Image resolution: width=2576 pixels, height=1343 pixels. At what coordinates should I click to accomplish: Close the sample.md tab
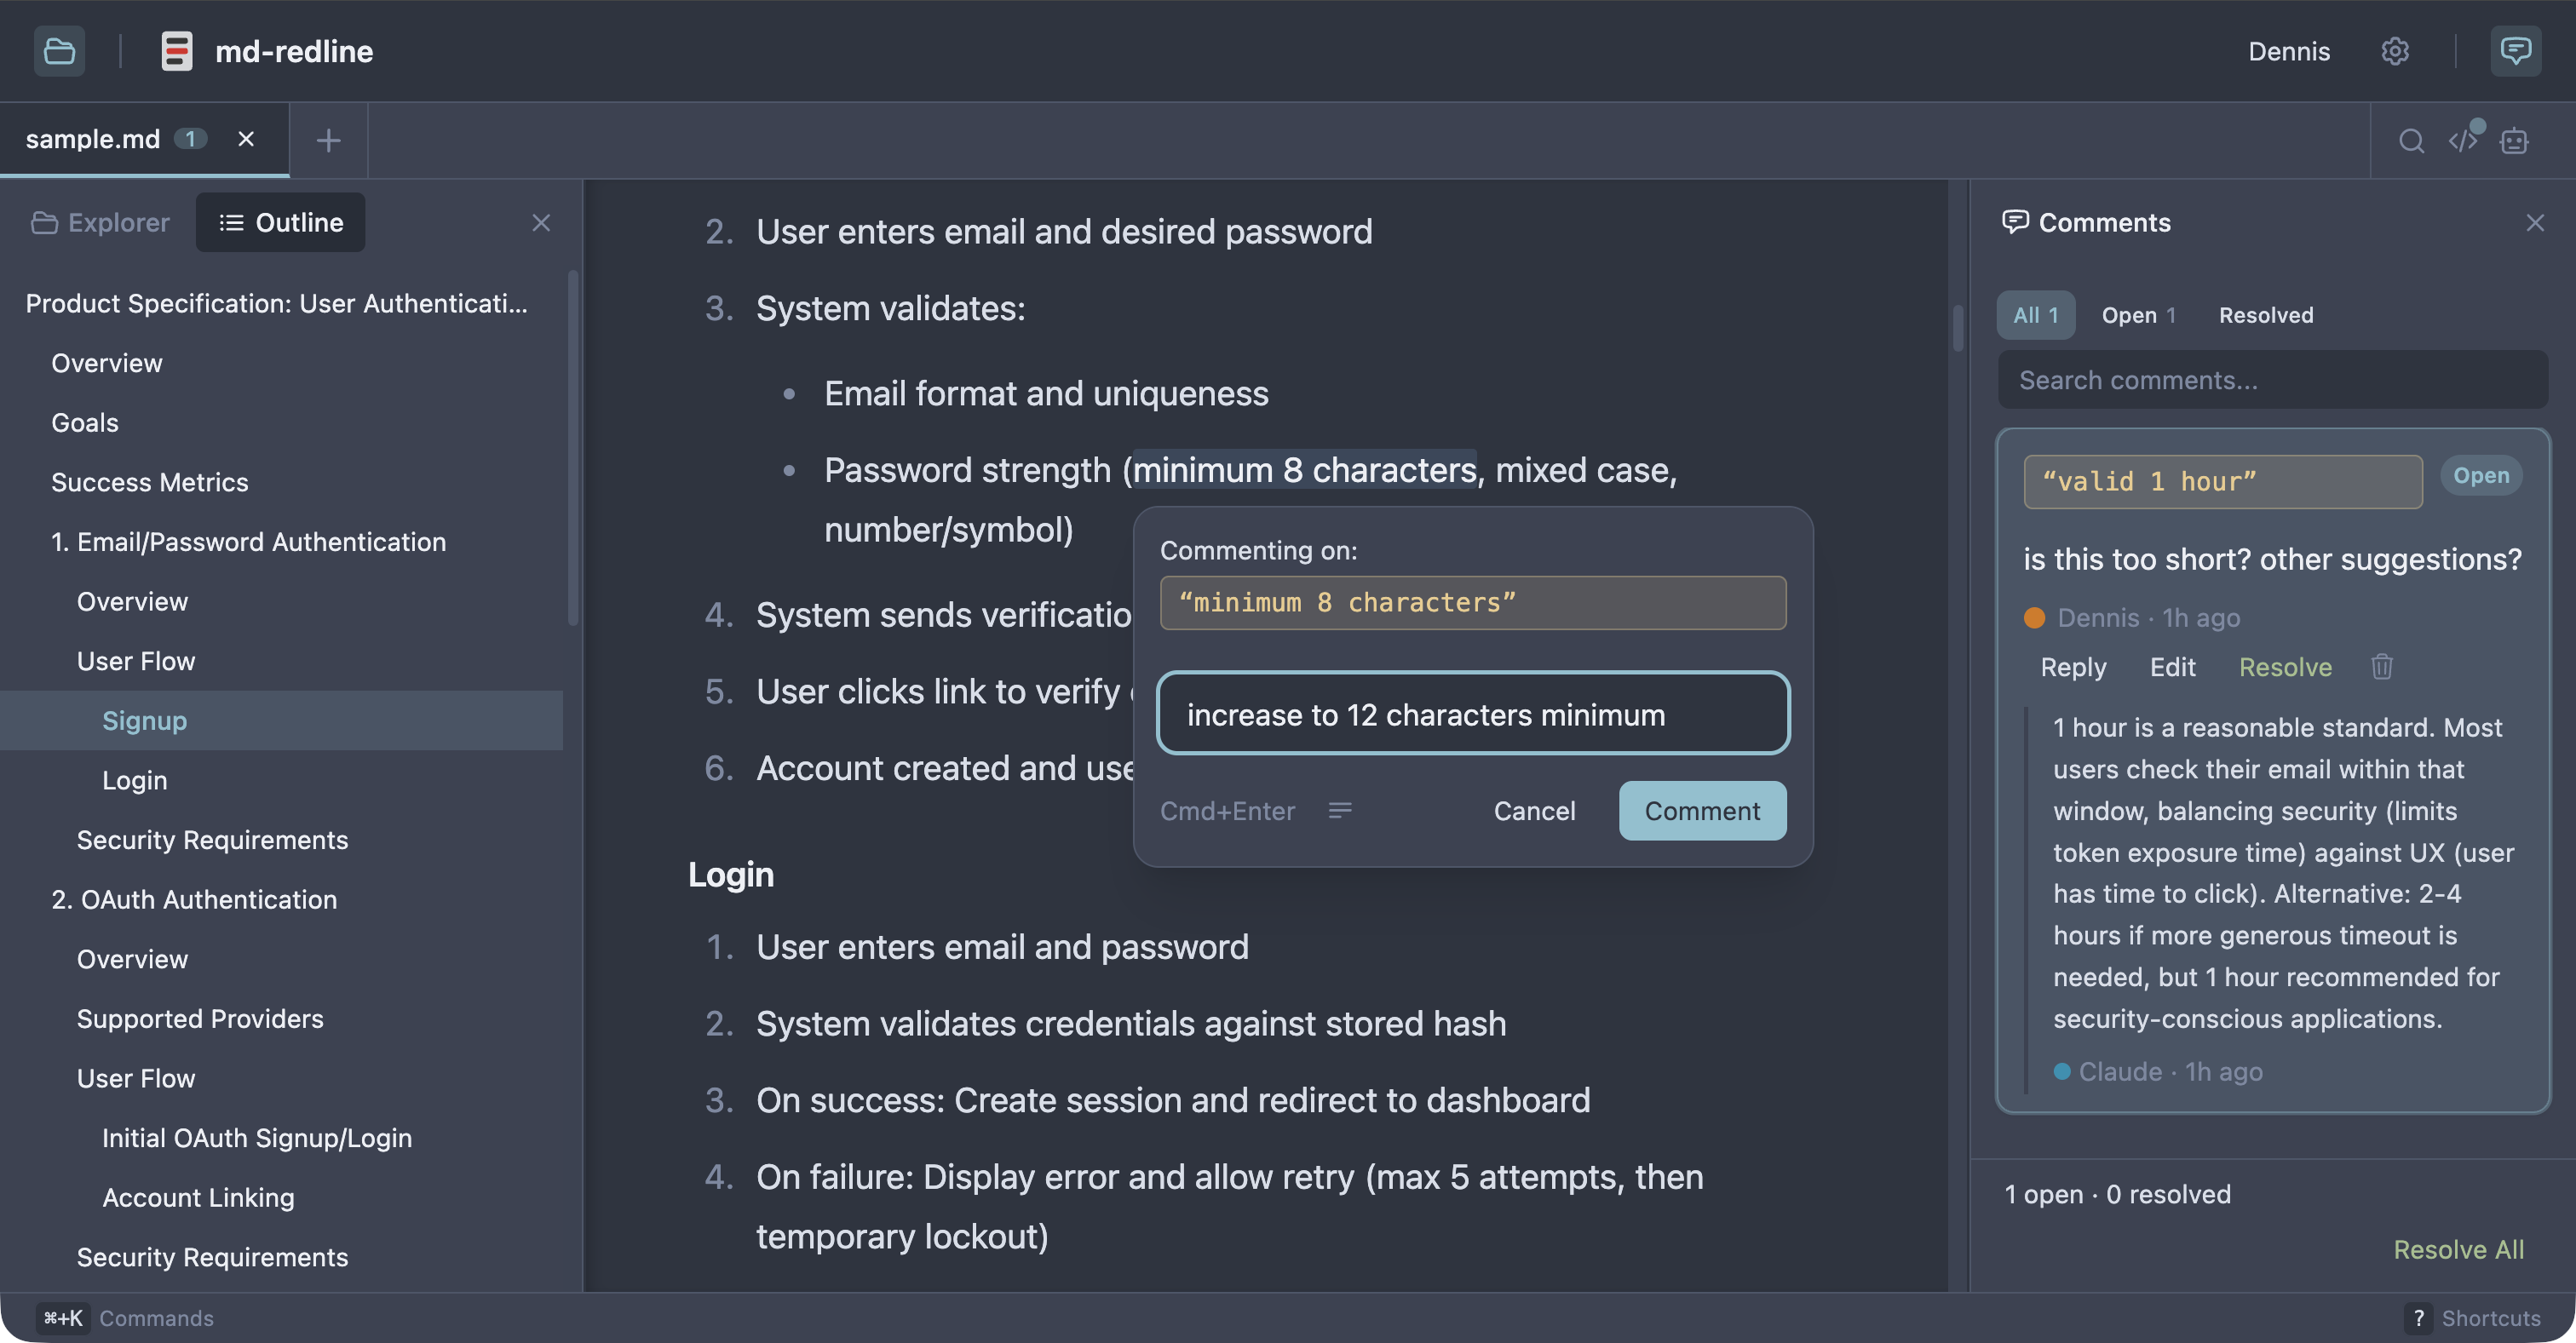coord(246,139)
